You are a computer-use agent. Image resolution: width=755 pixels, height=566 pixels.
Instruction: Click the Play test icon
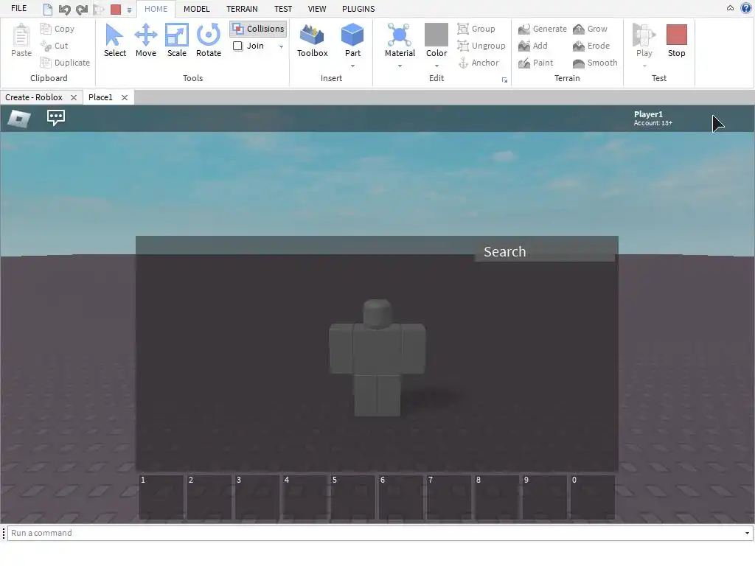644,35
